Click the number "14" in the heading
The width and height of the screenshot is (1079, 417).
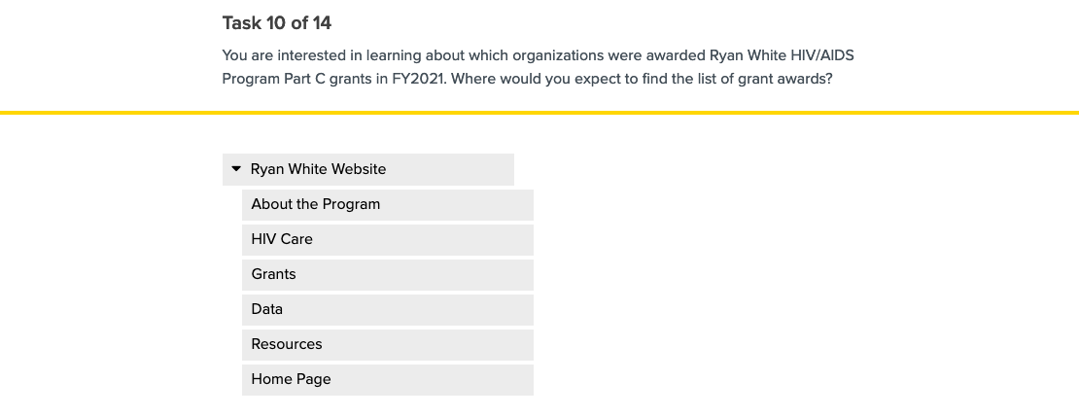coord(322,23)
